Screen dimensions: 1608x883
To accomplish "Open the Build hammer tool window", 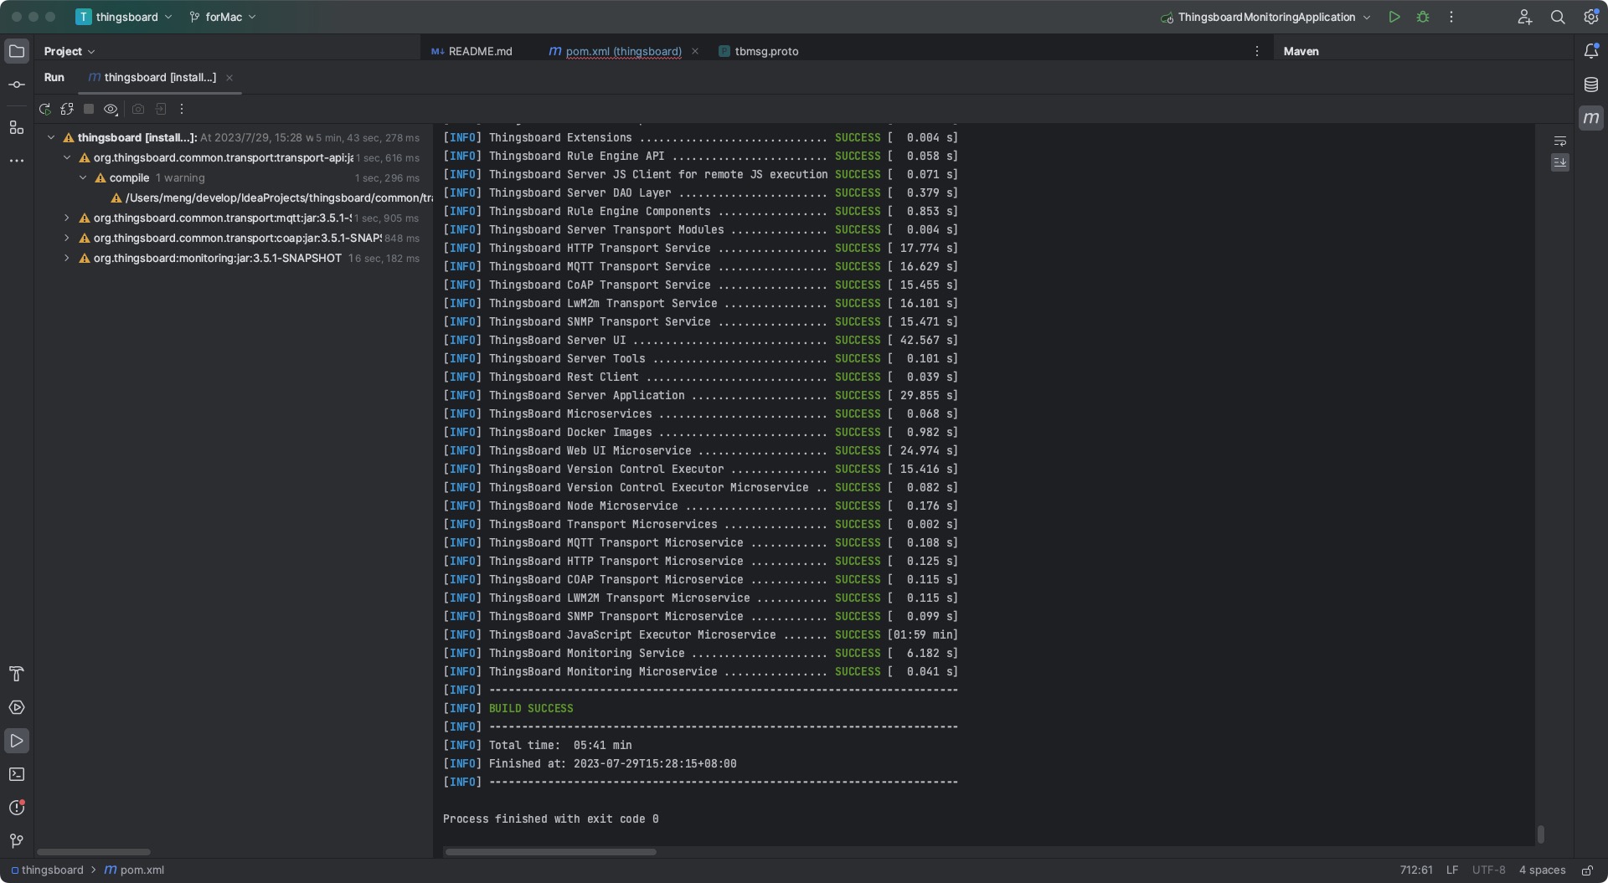I will pos(17,674).
